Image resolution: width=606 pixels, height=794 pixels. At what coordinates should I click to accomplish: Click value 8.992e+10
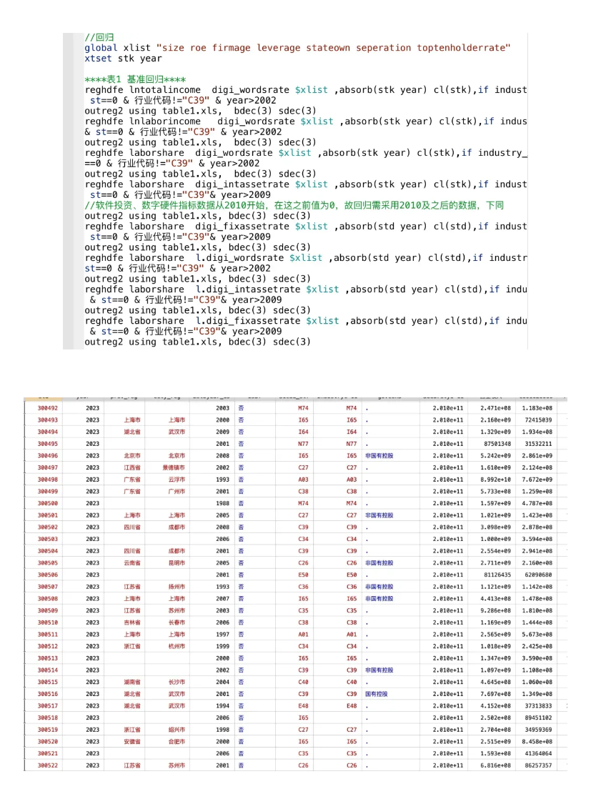coord(496,480)
